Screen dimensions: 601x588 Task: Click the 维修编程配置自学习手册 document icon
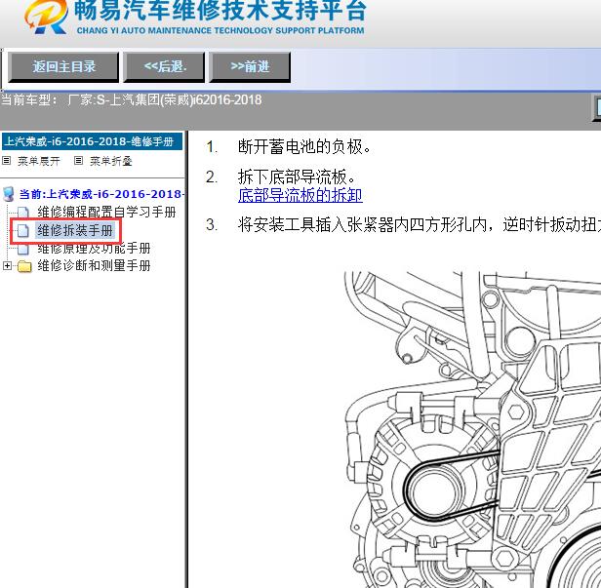[x=23, y=213]
